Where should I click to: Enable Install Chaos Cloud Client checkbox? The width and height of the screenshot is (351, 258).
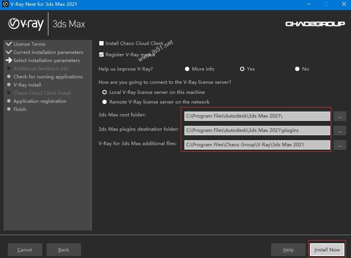click(102, 43)
